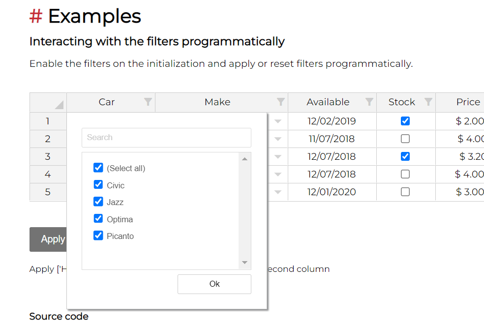Viewport: 484px width, 325px height.
Task: Open the dropdown arrow on row 5
Action: [x=276, y=192]
